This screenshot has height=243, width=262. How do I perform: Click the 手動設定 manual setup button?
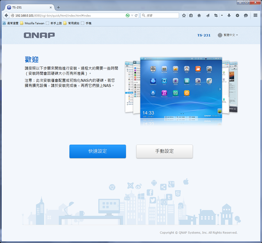coord(165,151)
